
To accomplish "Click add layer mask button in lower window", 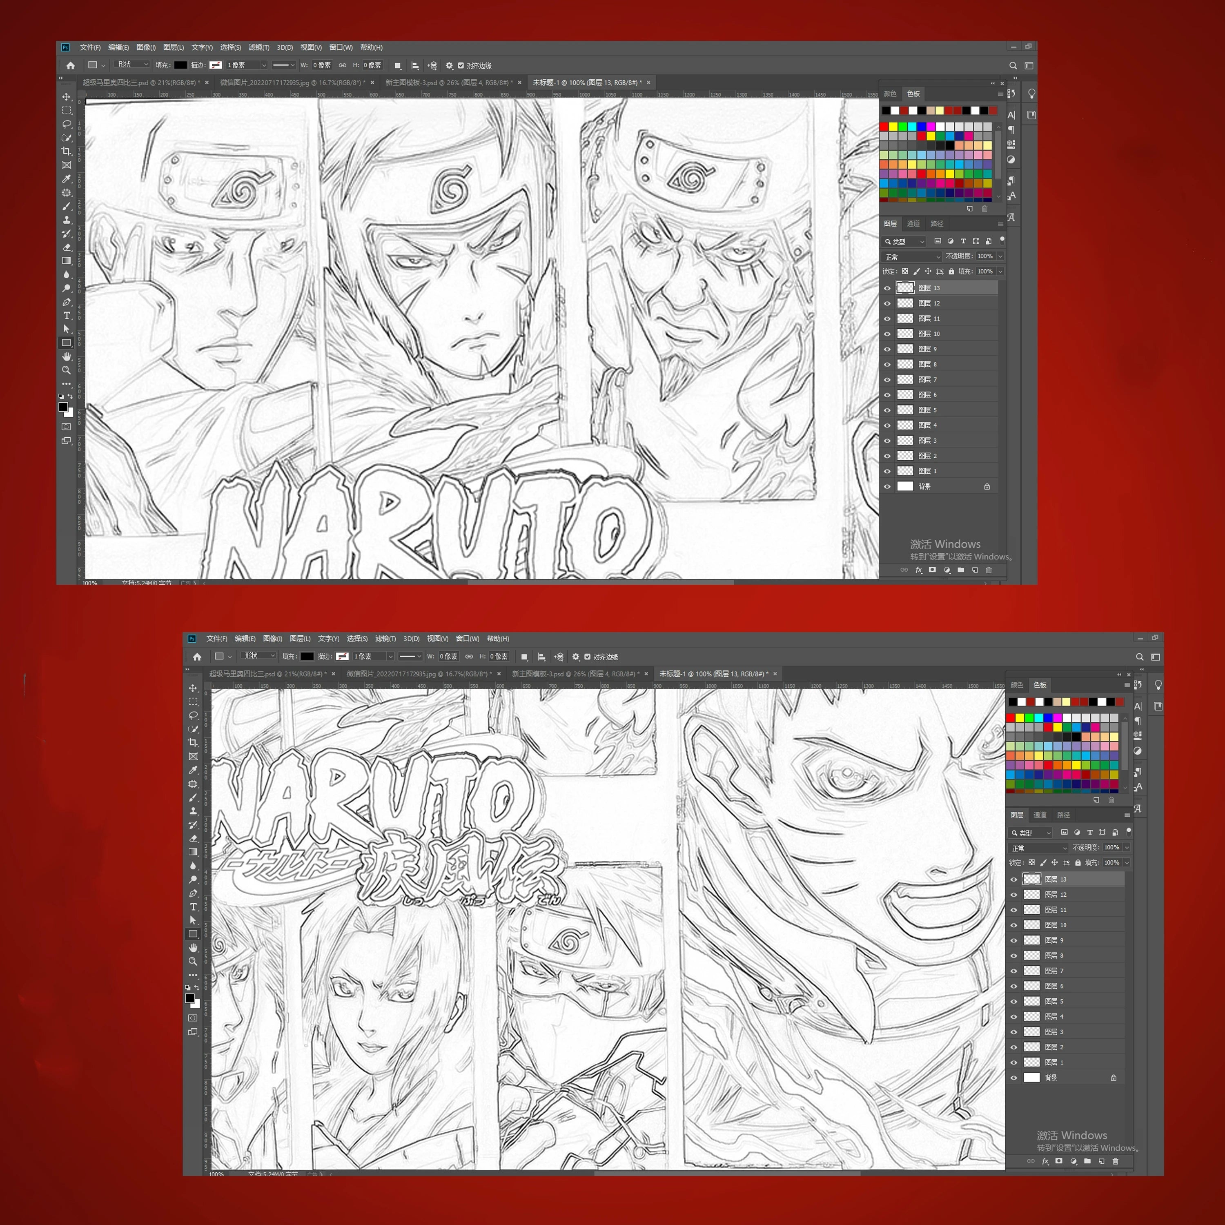I will point(1059,1162).
